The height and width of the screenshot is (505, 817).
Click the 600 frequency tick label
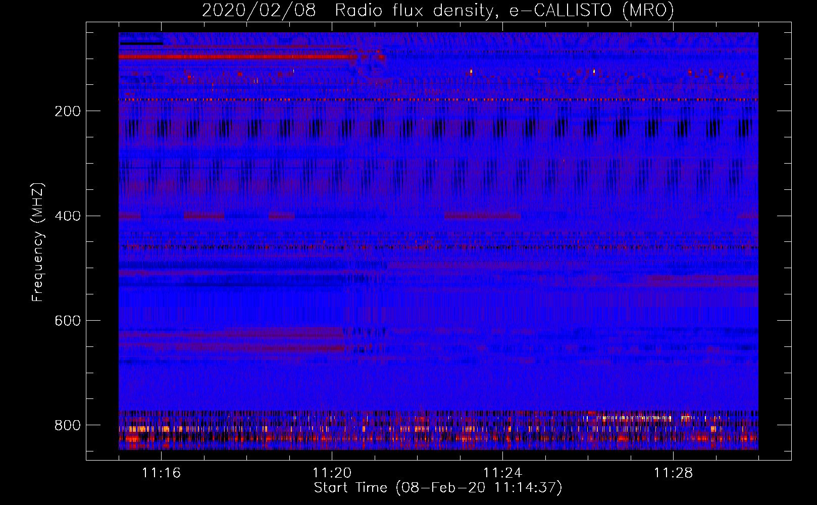coord(67,321)
